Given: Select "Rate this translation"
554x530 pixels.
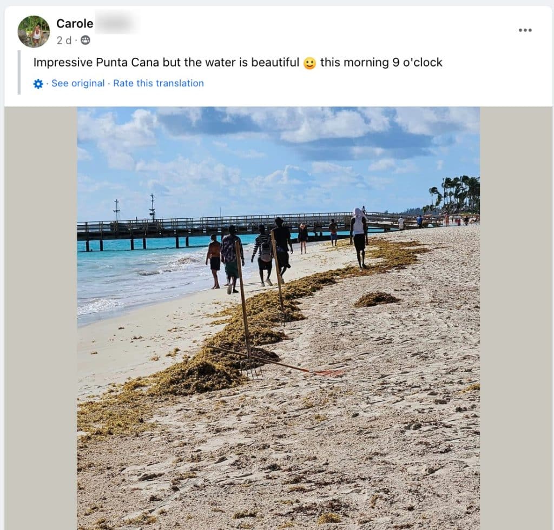Looking at the screenshot, I should point(159,83).
